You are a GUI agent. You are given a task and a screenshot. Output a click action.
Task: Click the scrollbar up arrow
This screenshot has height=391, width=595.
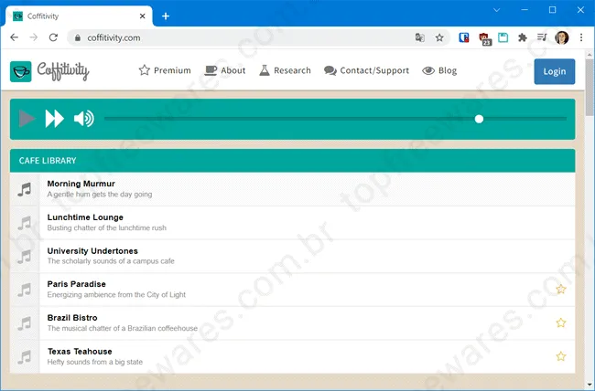pos(590,55)
